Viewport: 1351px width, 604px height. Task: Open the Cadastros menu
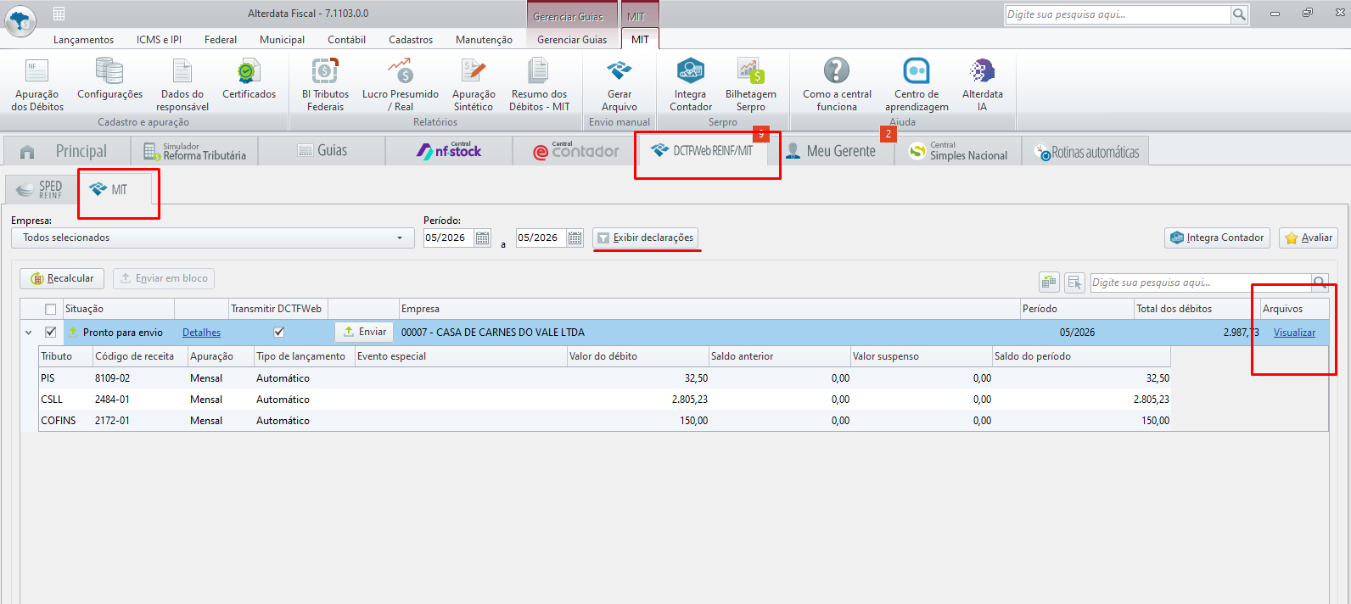click(411, 40)
